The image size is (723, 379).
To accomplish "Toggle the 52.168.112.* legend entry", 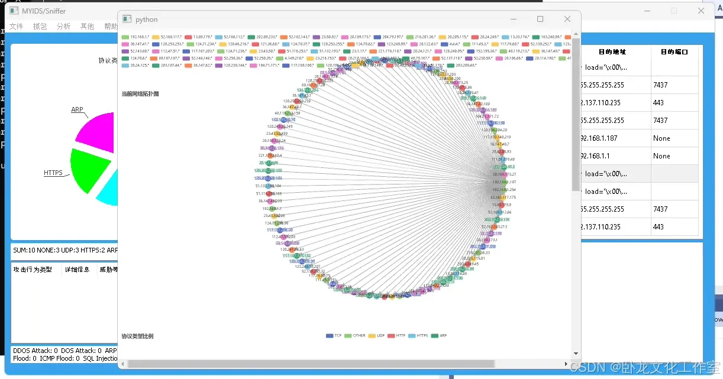I will tap(231, 37).
